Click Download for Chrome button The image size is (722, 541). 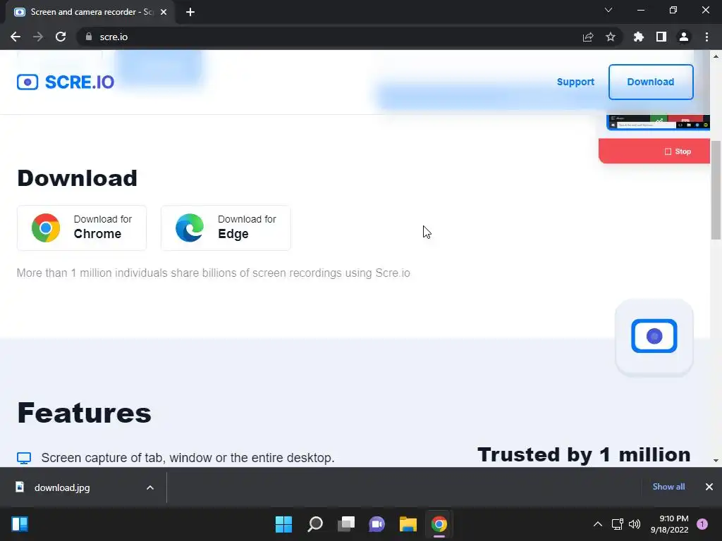pos(82,228)
